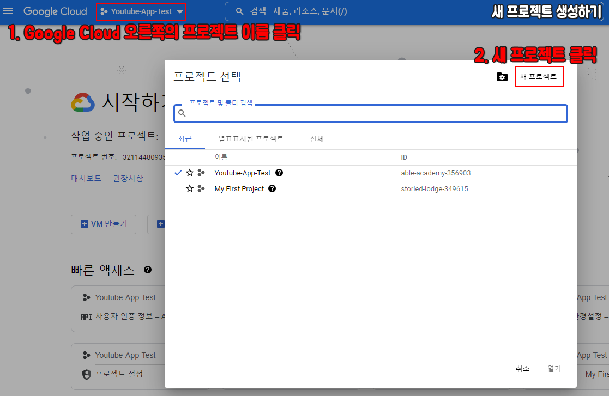
Task: Click the able-academy-356903 project ID
Action: (436, 173)
